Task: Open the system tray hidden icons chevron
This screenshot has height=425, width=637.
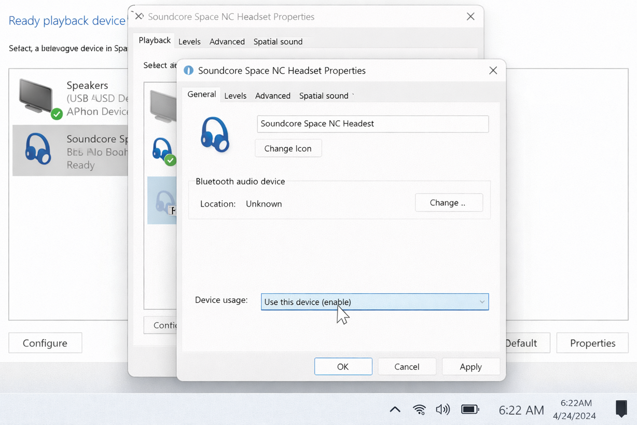Action: pos(395,409)
